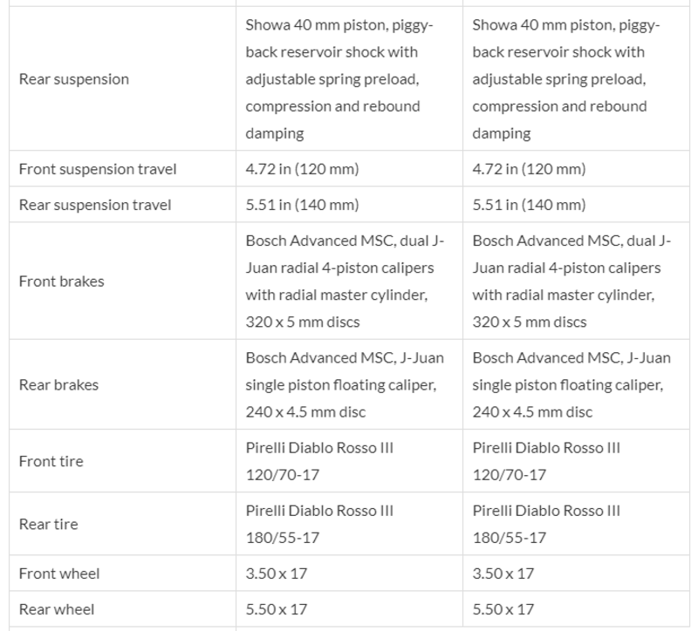Select the Rear brakes row label
Viewport: 698px width, 631px height.
point(58,384)
